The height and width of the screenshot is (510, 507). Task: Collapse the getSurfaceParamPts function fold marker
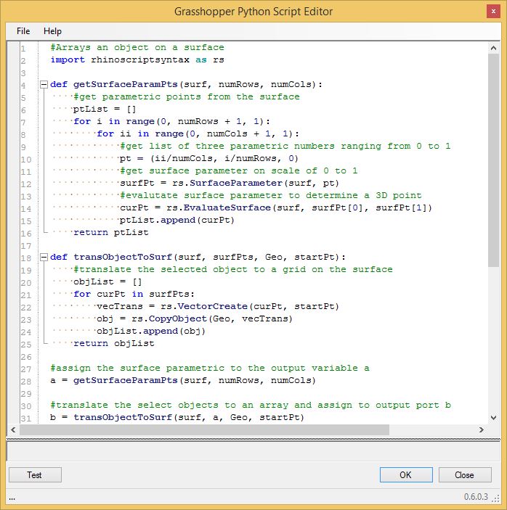click(x=44, y=85)
